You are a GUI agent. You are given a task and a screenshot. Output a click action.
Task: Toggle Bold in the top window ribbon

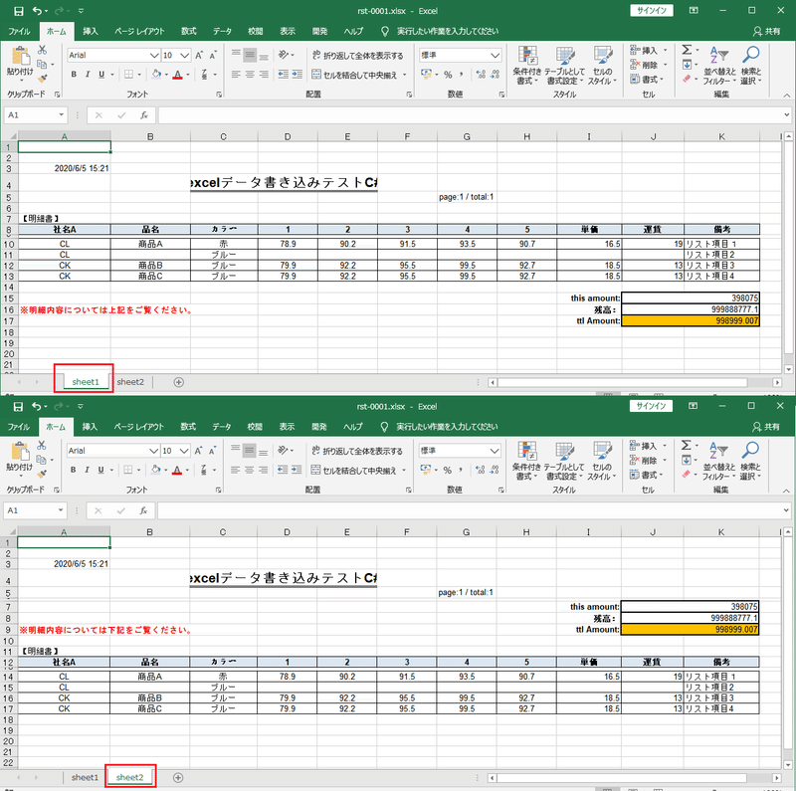[x=74, y=74]
